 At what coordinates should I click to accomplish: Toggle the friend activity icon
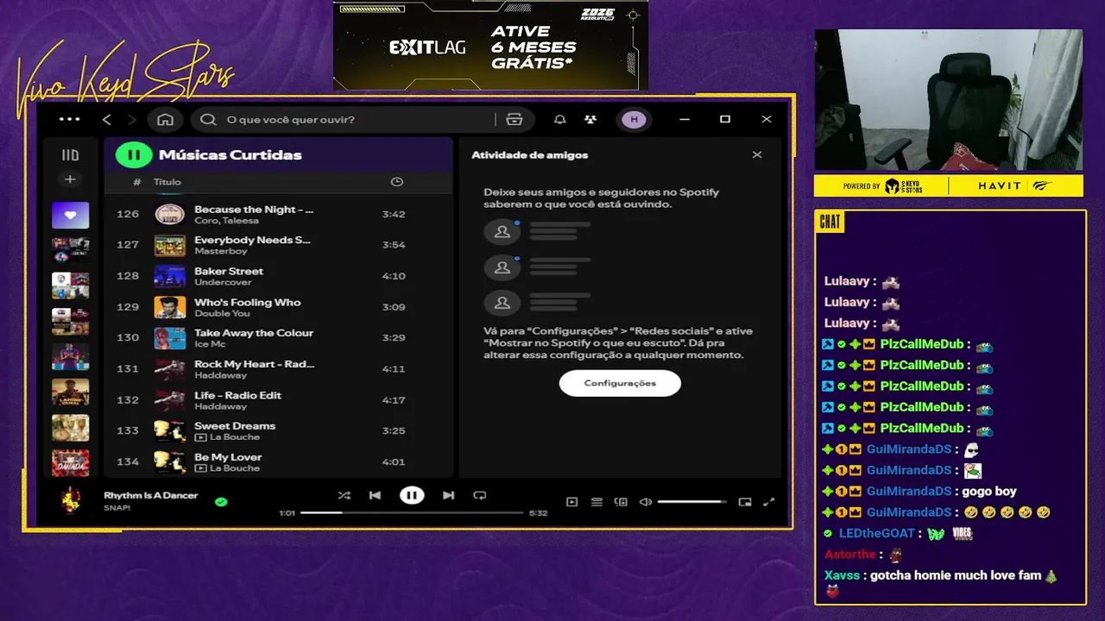590,119
